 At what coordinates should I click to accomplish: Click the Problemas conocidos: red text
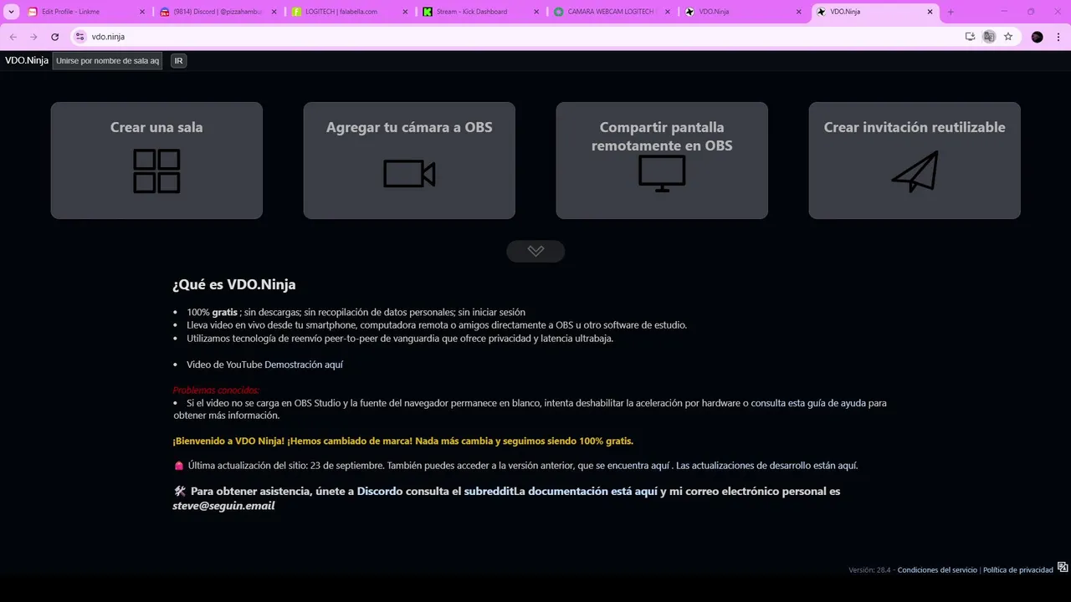pyautogui.click(x=216, y=390)
